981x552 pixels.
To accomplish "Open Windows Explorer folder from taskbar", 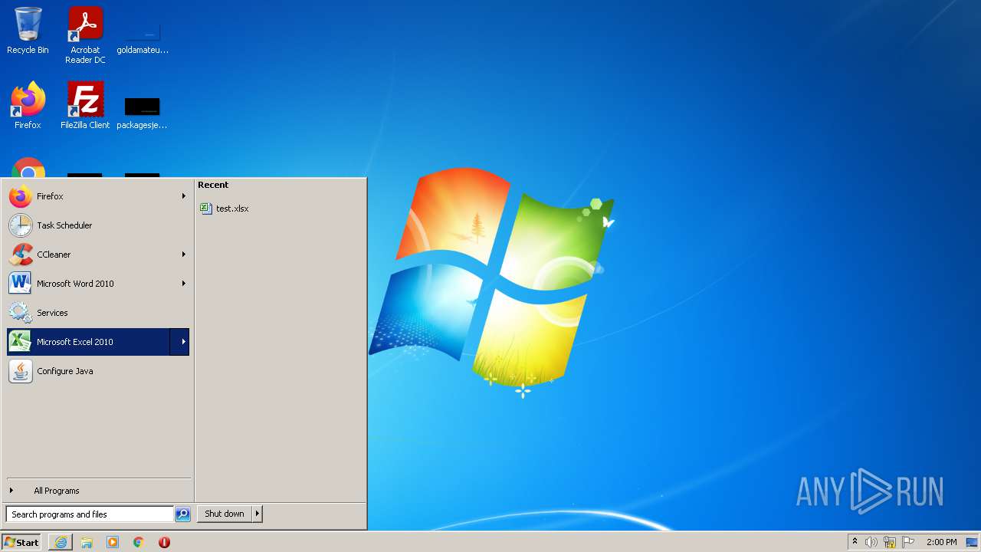I will (x=87, y=542).
